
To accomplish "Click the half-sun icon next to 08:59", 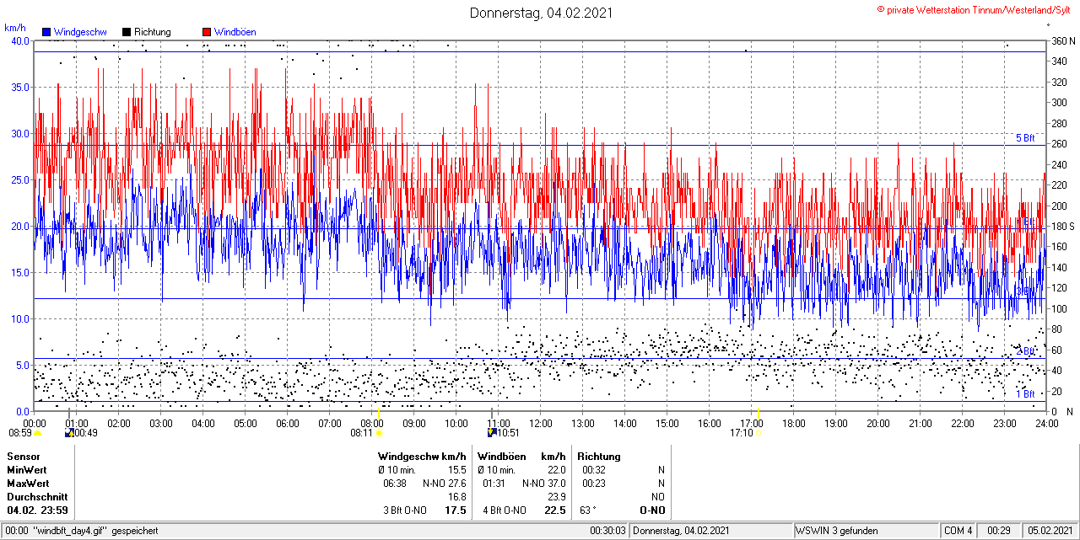I will click(37, 433).
